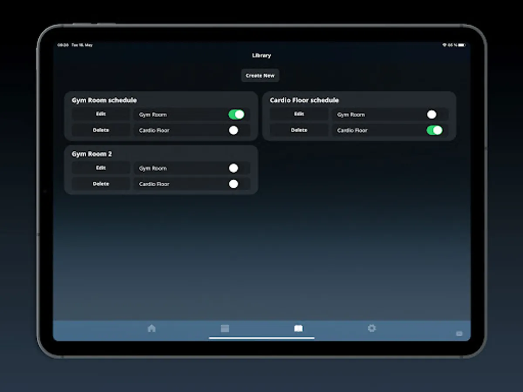Click the 'Cardio Floor schedule' card title
This screenshot has width=523, height=392.
pos(304,100)
